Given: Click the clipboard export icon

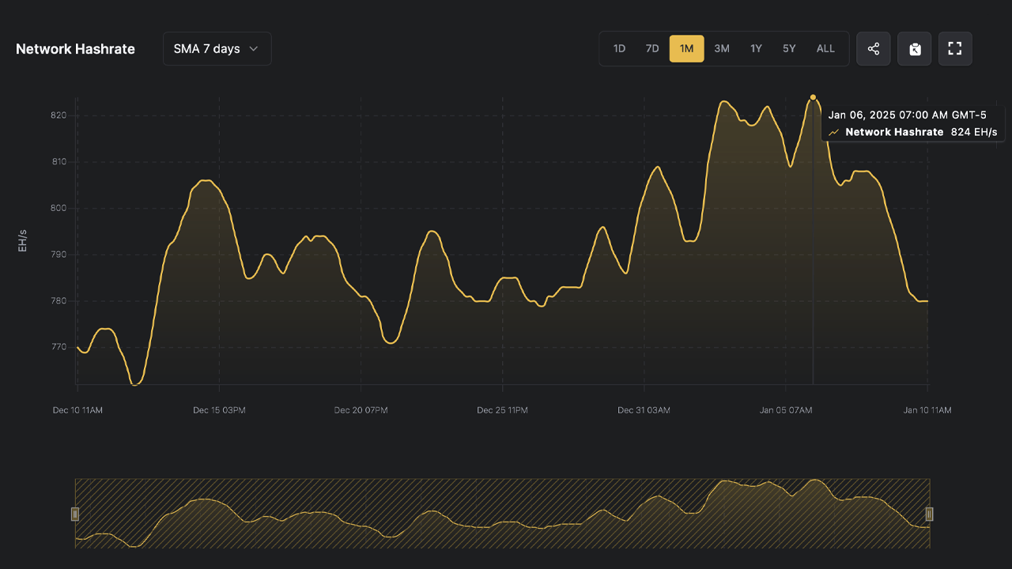Looking at the screenshot, I should tap(915, 49).
